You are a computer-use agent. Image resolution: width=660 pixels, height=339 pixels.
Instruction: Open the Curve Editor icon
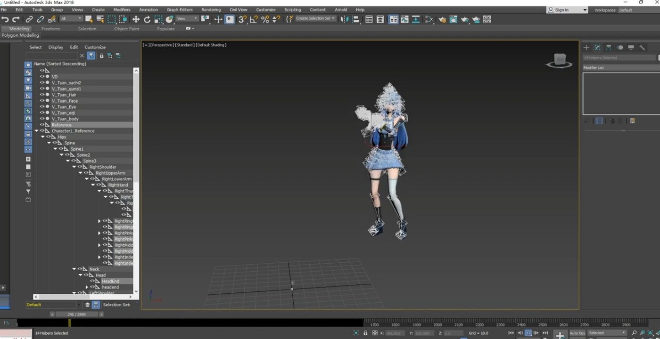[404, 19]
